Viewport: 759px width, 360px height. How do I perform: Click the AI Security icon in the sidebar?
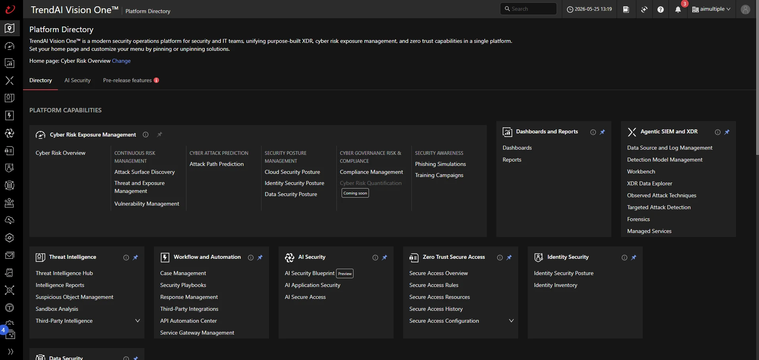click(x=10, y=133)
